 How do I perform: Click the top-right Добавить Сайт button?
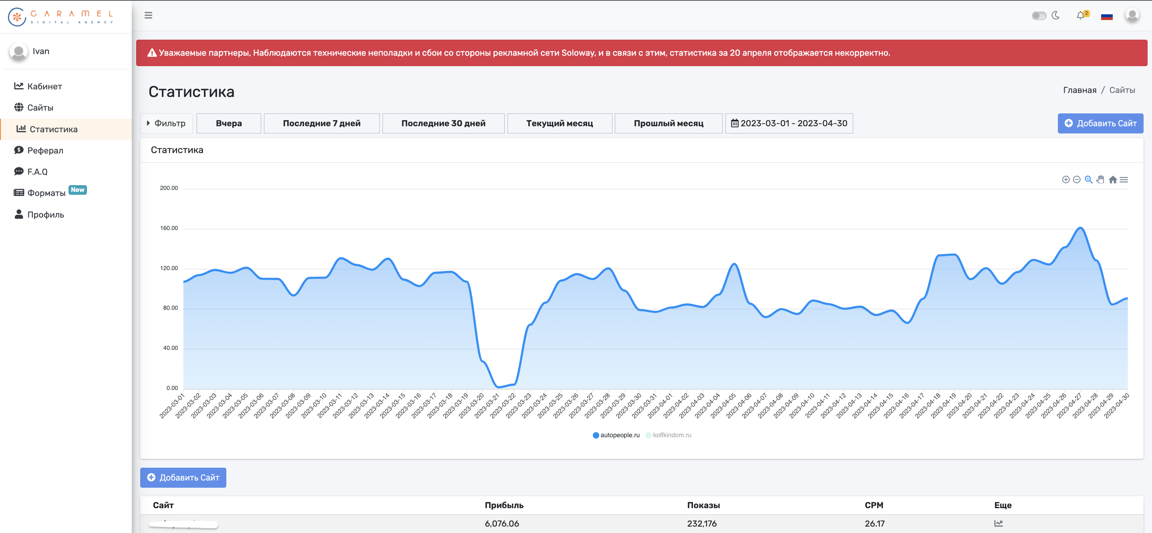click(1100, 123)
